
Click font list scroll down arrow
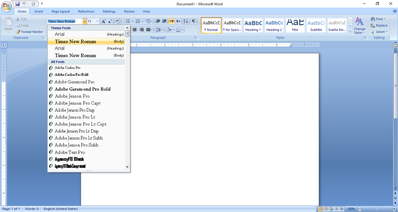[127, 167]
